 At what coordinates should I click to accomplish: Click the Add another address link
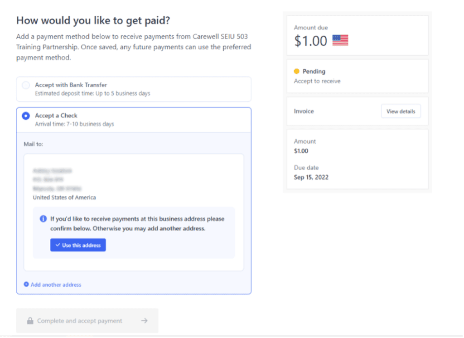pyautogui.click(x=56, y=285)
